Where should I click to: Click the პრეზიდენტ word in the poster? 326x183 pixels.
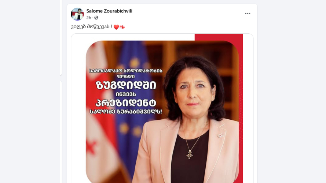(126, 103)
